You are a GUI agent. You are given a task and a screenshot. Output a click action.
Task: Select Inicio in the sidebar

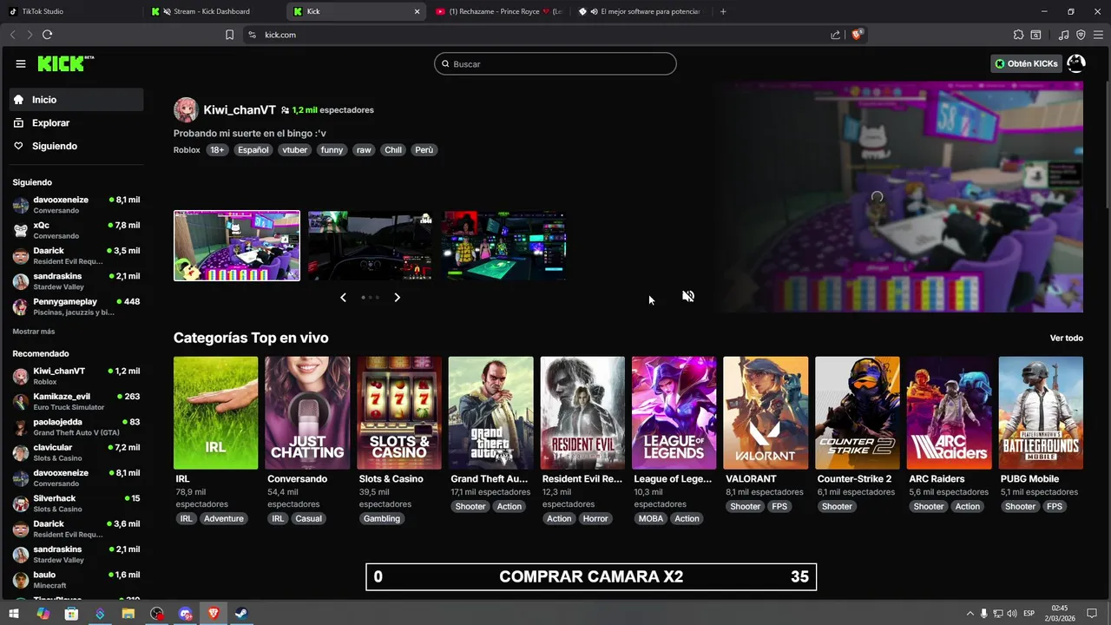tap(76, 100)
